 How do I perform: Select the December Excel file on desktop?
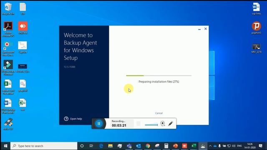coord(8,87)
